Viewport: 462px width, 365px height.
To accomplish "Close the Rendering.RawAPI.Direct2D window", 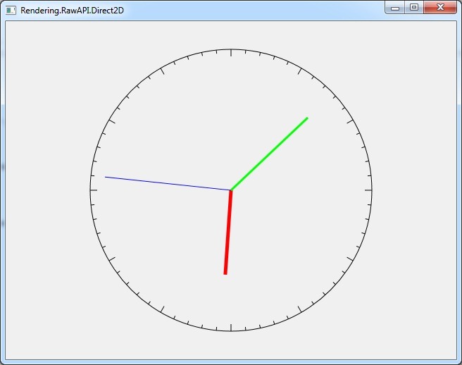I will (440, 8).
